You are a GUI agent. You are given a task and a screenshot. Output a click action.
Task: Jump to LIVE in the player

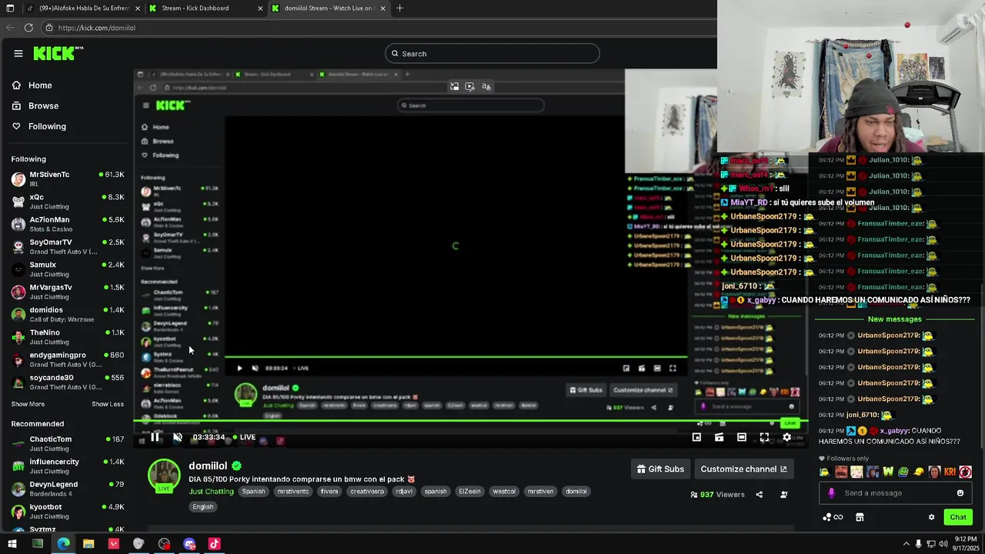tap(244, 437)
